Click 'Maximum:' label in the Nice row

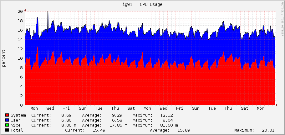coord(143,125)
